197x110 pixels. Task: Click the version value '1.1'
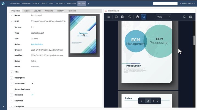click(32, 27)
